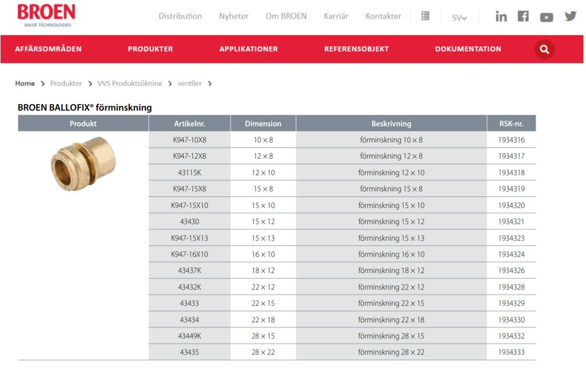Select article number 43437K

tap(190, 270)
